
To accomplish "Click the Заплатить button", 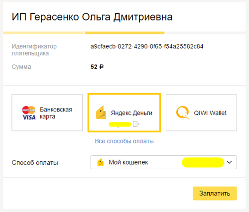I will click(215, 194).
